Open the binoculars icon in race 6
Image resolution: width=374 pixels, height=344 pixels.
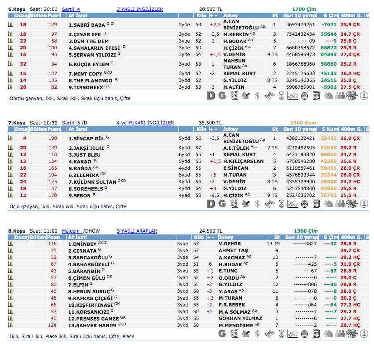[269, 96]
